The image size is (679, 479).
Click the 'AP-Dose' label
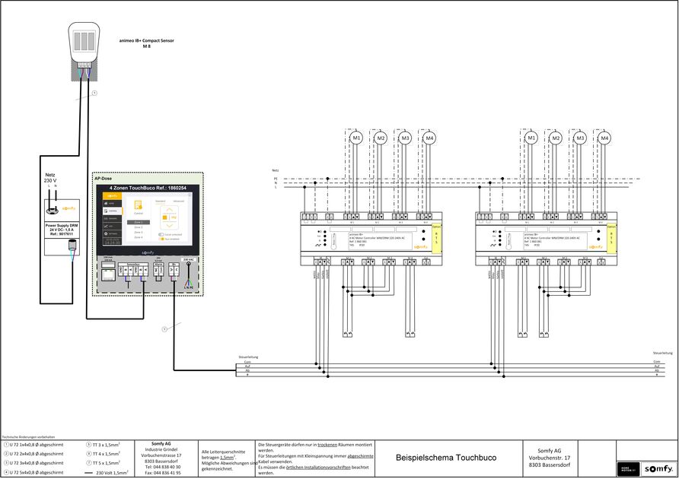(x=103, y=178)
